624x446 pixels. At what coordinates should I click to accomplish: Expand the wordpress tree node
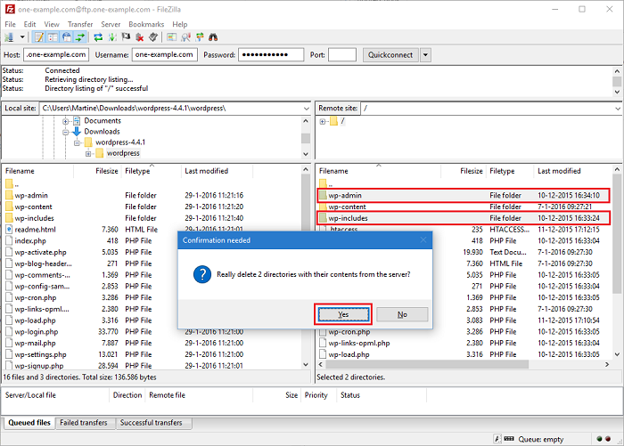point(88,153)
